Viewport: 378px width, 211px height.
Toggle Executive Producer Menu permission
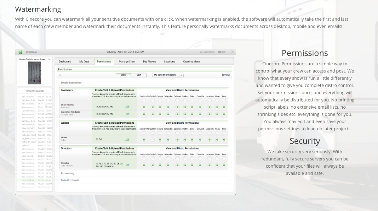tap(217, 114)
